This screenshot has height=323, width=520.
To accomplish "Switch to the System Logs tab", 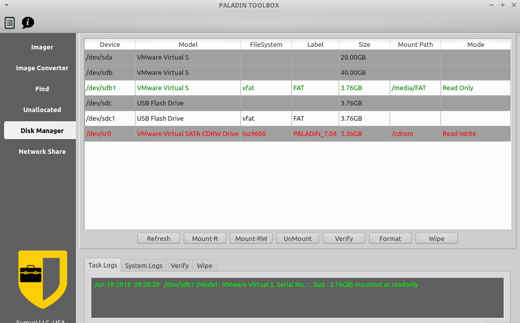I will [x=144, y=265].
